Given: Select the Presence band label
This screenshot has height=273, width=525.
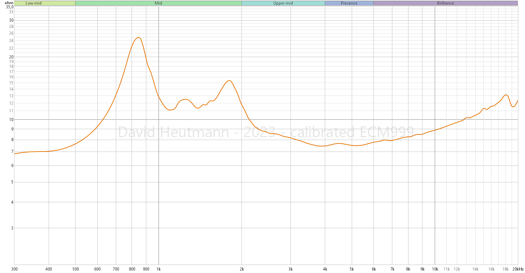Looking at the screenshot, I should 349,3.
